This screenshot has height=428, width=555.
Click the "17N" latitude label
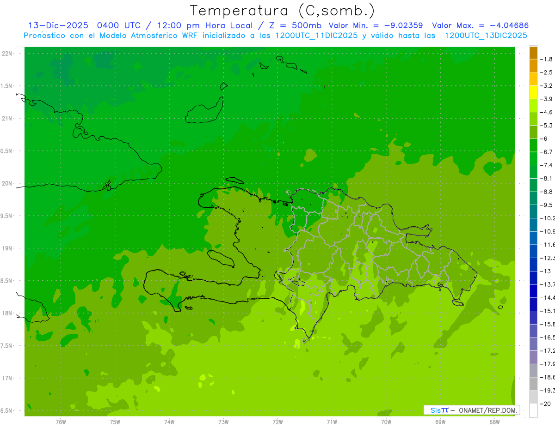(7, 378)
